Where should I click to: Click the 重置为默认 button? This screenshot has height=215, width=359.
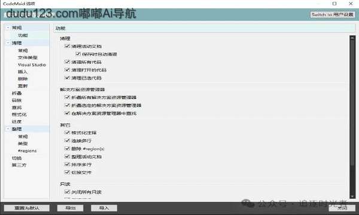[27, 208]
